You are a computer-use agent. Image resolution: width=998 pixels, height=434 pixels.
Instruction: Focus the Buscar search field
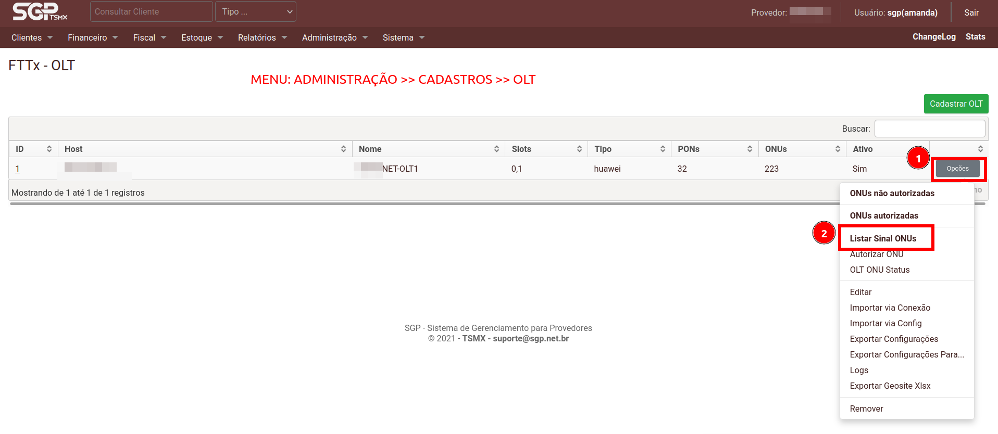click(x=929, y=129)
